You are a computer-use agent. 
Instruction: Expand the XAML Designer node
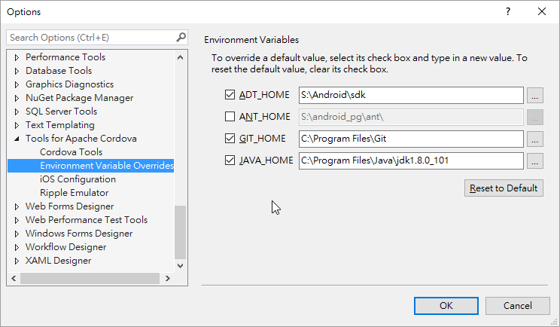click(x=17, y=261)
